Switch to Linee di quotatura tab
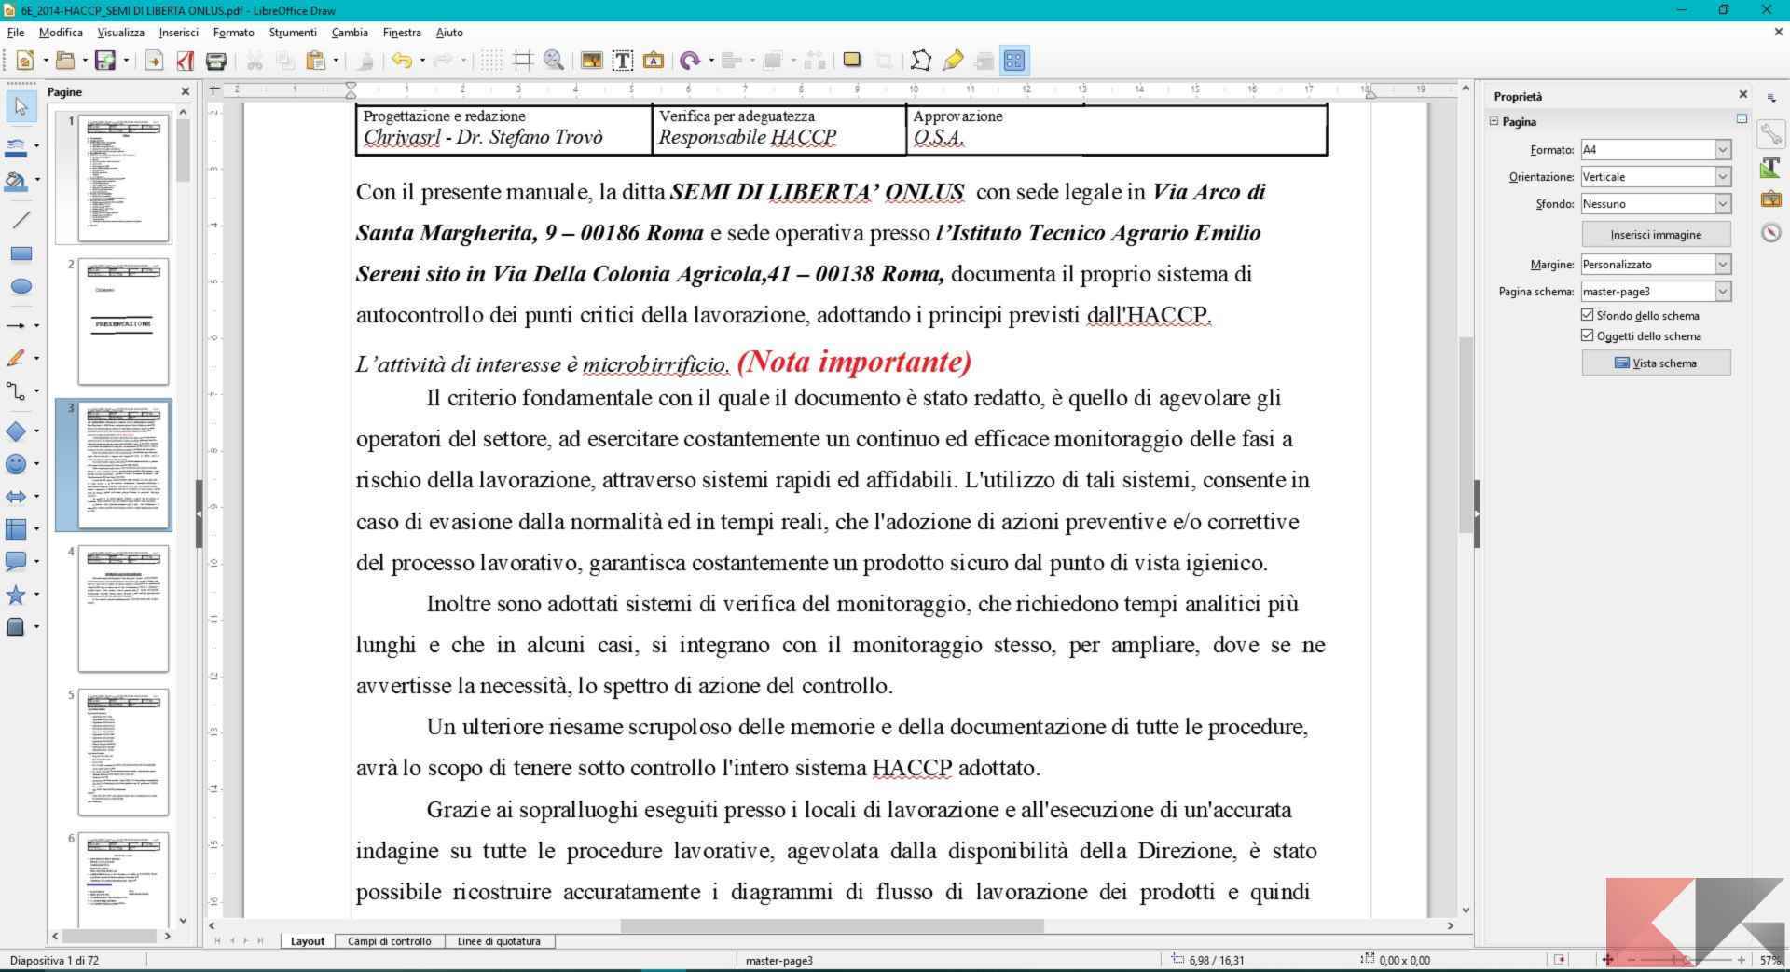 click(x=499, y=941)
